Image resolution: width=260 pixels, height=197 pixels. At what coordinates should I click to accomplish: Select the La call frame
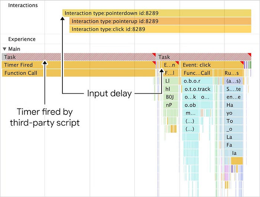click(234, 137)
